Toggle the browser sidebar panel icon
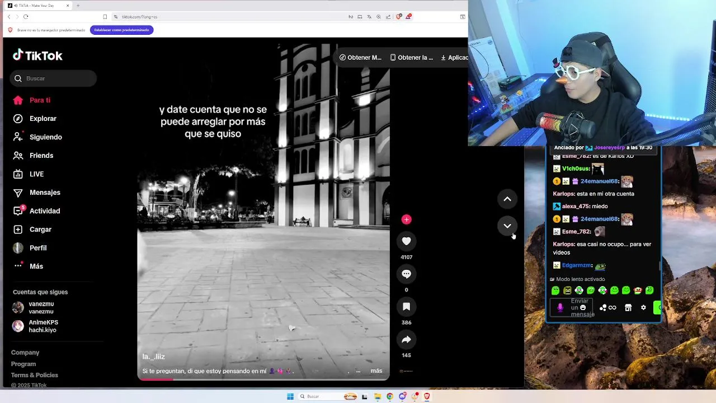Screen dimensions: 716x403 (463, 17)
